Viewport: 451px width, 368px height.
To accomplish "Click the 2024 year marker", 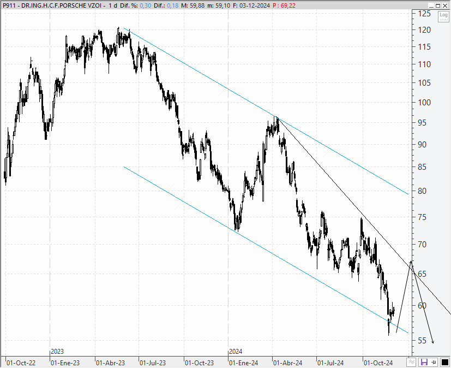I will coord(236,352).
